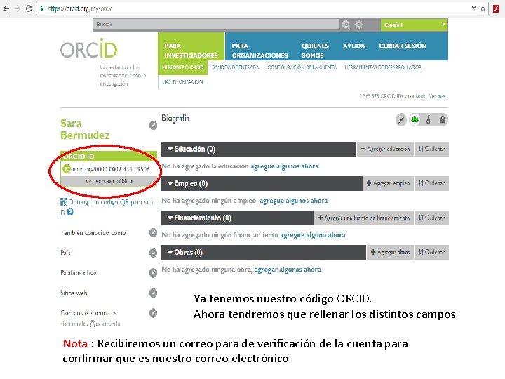Open Mi Registro ORCID subtab
This screenshot has height=379, width=505.
(x=182, y=67)
